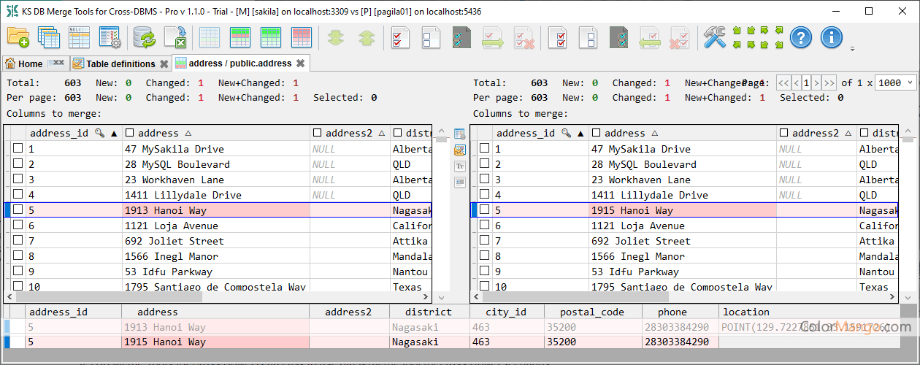This screenshot has width=920, height=365.
Task: Open the table settings icon with gear
Action: point(110,37)
